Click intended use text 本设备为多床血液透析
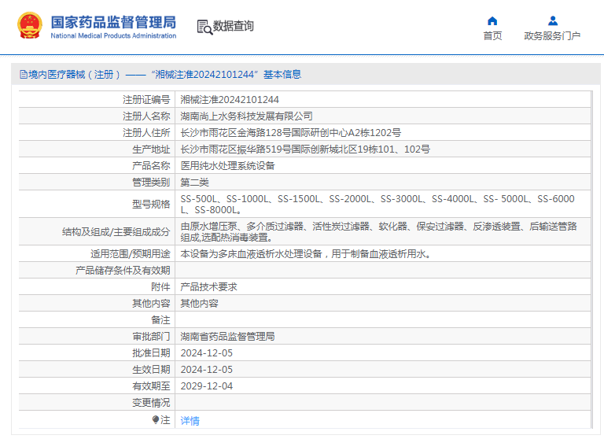Image resolution: width=604 pixels, height=439 pixels. tap(306, 254)
